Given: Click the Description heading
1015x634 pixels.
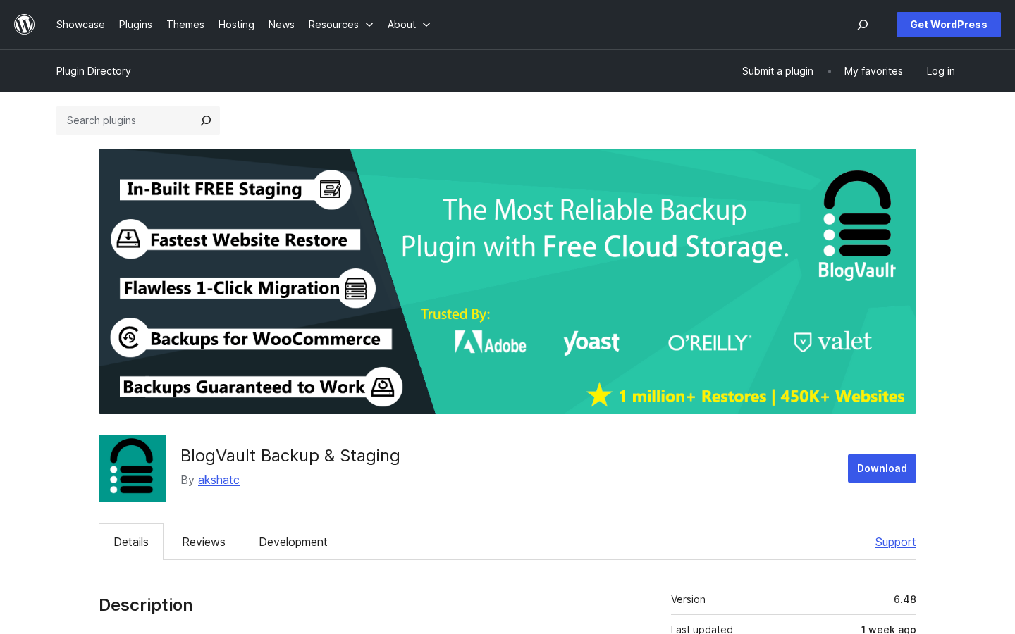Looking at the screenshot, I should 146,605.
